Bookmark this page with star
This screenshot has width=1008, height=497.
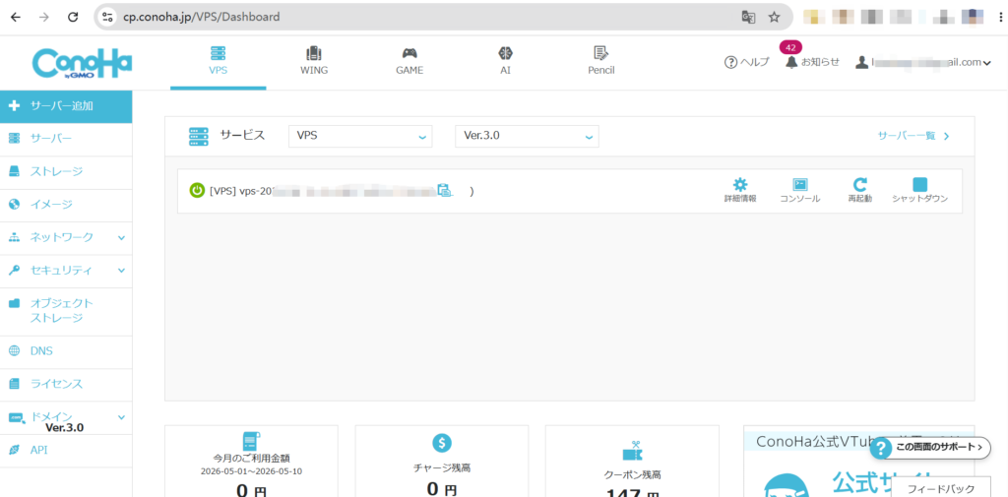click(774, 18)
